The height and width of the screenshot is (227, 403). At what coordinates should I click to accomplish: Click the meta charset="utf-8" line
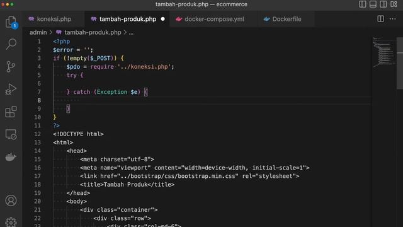(117, 160)
